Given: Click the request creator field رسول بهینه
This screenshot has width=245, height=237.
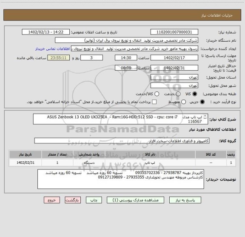Looking at the screenshot, I should pyautogui.click(x=134, y=49).
